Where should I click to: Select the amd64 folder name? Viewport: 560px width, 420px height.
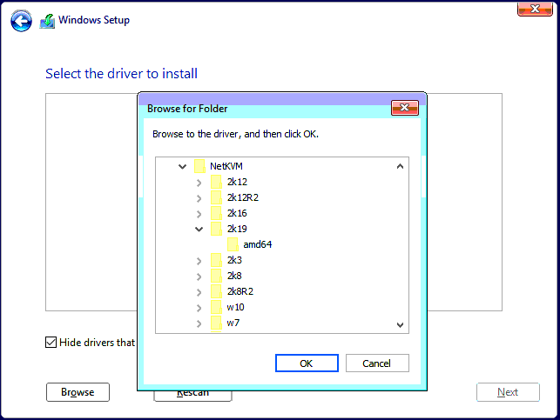click(258, 244)
